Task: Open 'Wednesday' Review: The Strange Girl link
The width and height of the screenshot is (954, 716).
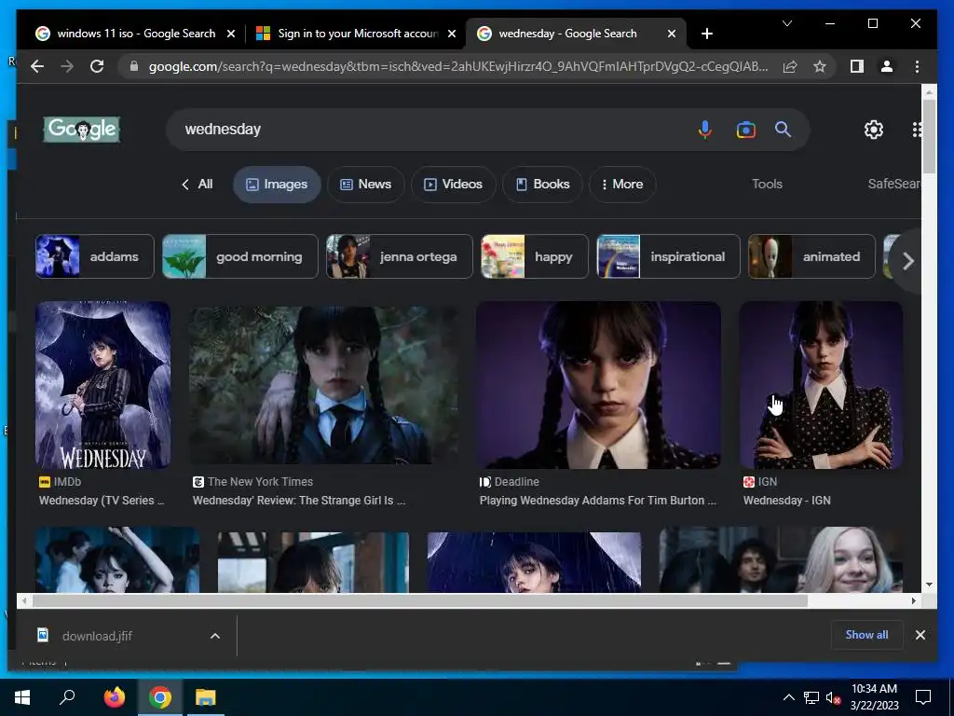Action: (299, 501)
